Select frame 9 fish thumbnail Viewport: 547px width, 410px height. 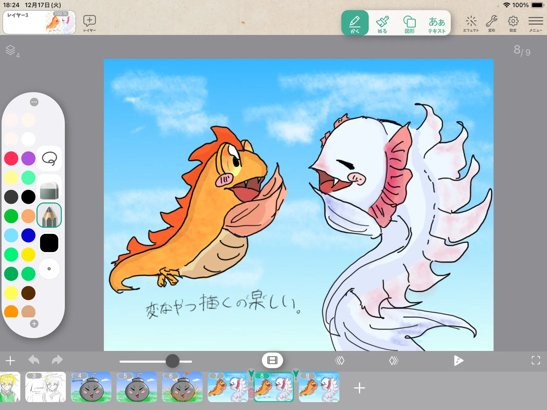point(319,387)
